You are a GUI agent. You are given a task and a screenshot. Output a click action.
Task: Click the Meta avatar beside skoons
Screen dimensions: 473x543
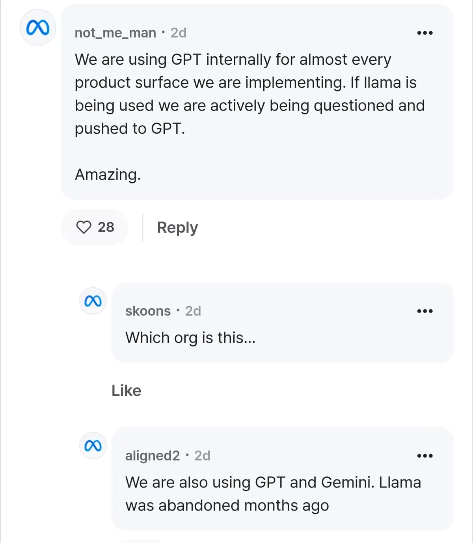pyautogui.click(x=93, y=301)
